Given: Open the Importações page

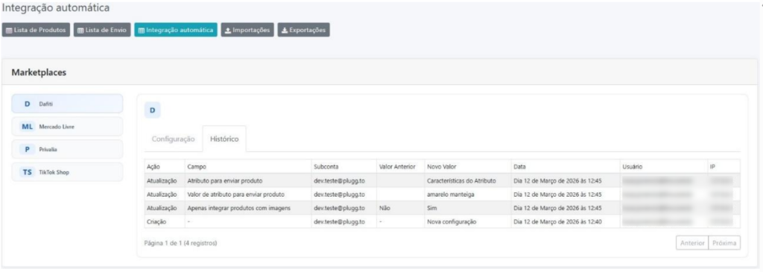Looking at the screenshot, I should (247, 30).
